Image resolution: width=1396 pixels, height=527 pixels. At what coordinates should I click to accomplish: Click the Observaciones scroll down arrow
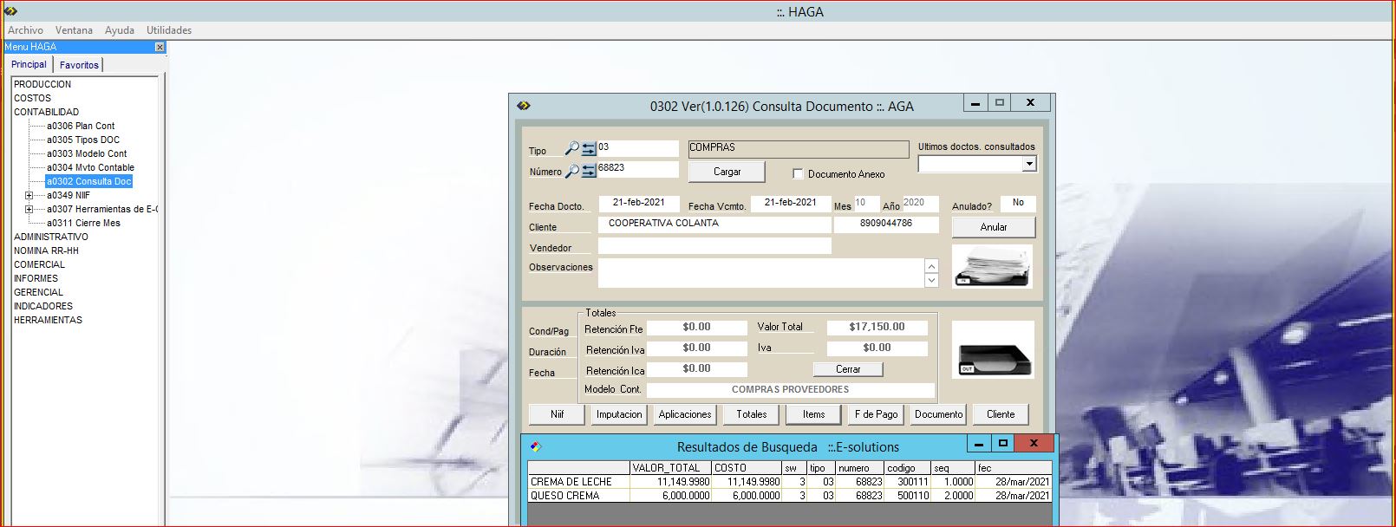931,280
